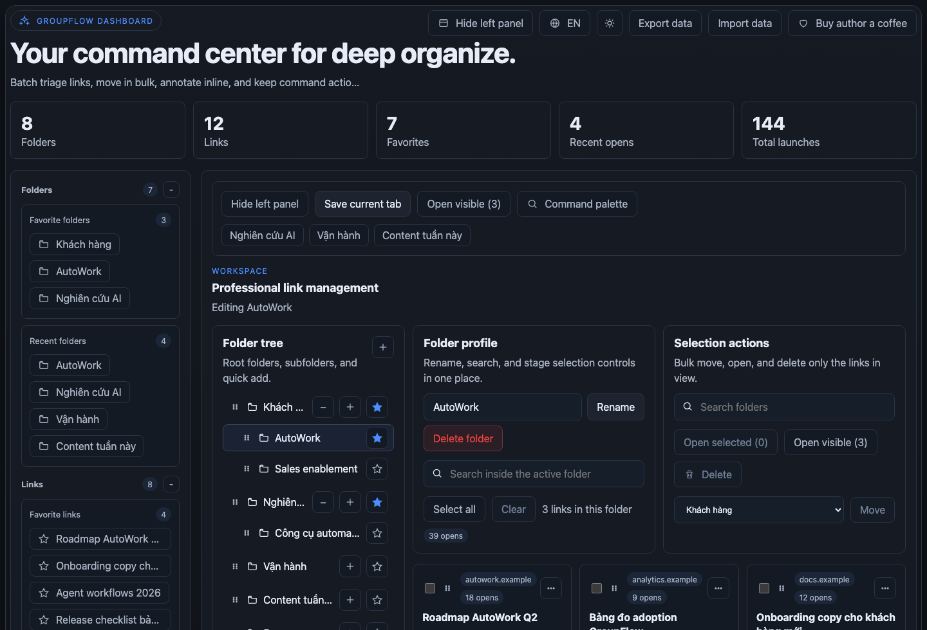The image size is (927, 630).
Task: Open Roadmap AutoWork favorite link in sidebar
Action: [100, 539]
